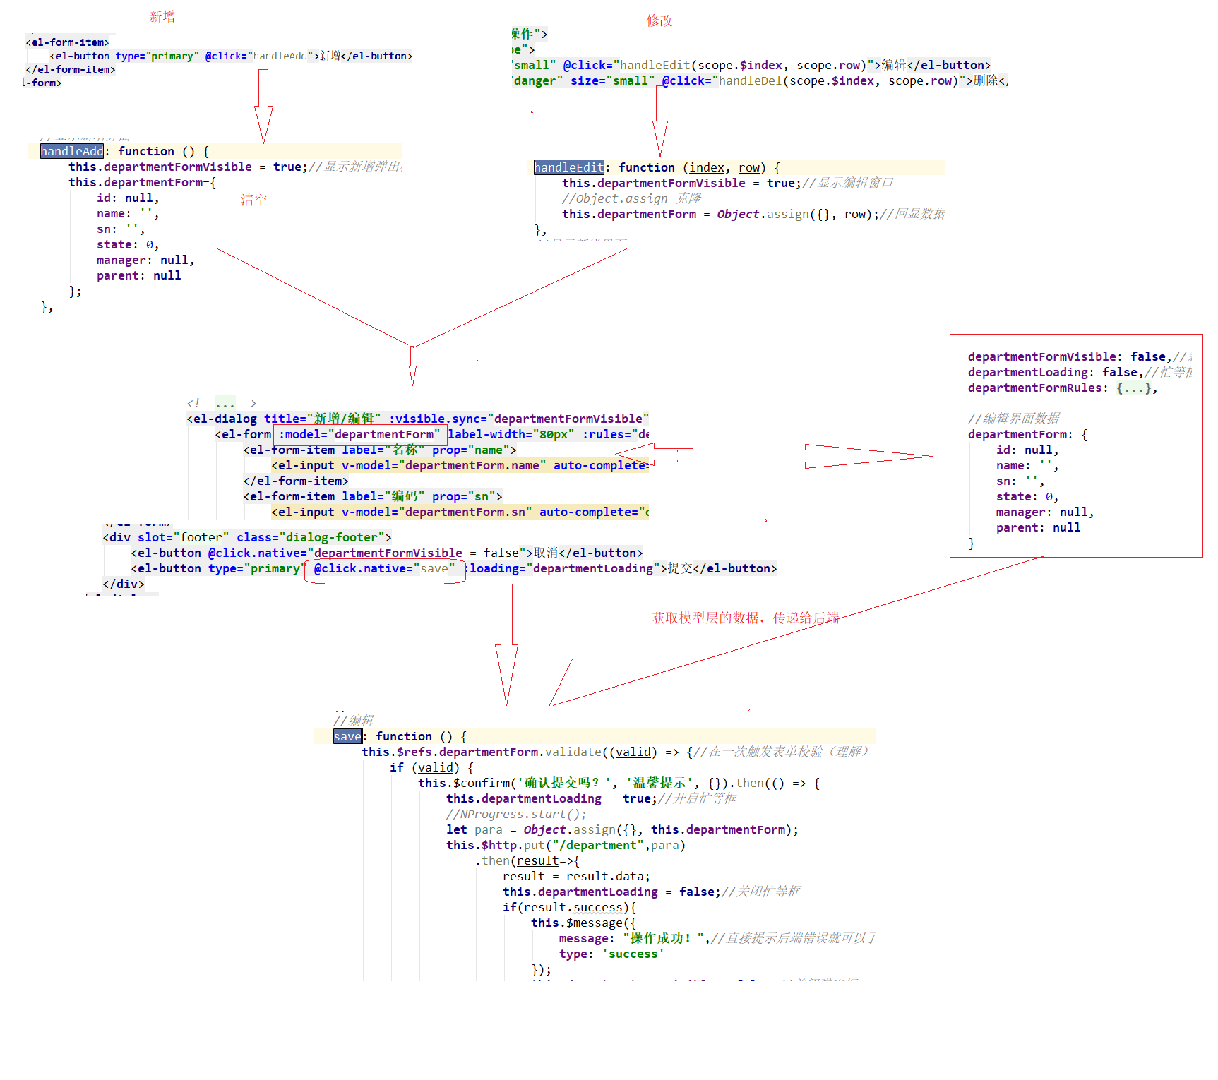Click departmentForm: { in data block

coord(1028,434)
